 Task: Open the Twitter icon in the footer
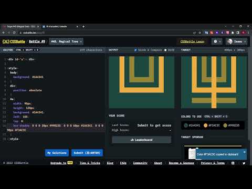pyautogui.click(x=244, y=163)
